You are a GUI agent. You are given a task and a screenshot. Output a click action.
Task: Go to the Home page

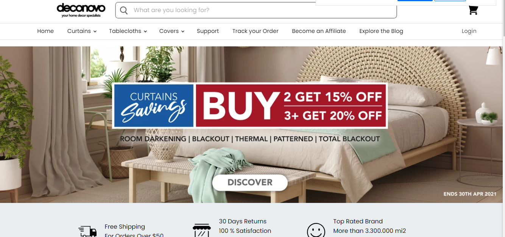(45, 31)
